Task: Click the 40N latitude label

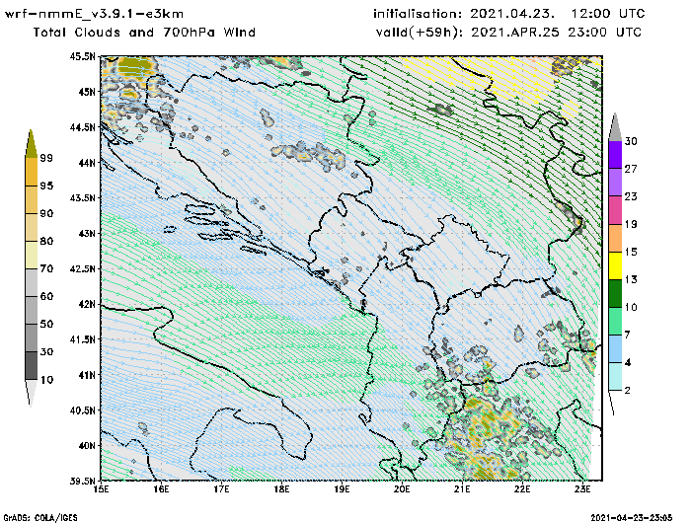Action: (x=87, y=445)
